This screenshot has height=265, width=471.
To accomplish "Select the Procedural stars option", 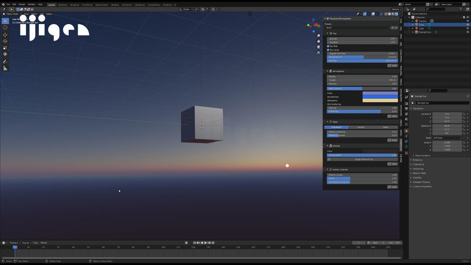I will point(336,127).
